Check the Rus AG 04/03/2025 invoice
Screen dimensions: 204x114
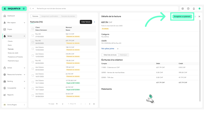click(33, 62)
